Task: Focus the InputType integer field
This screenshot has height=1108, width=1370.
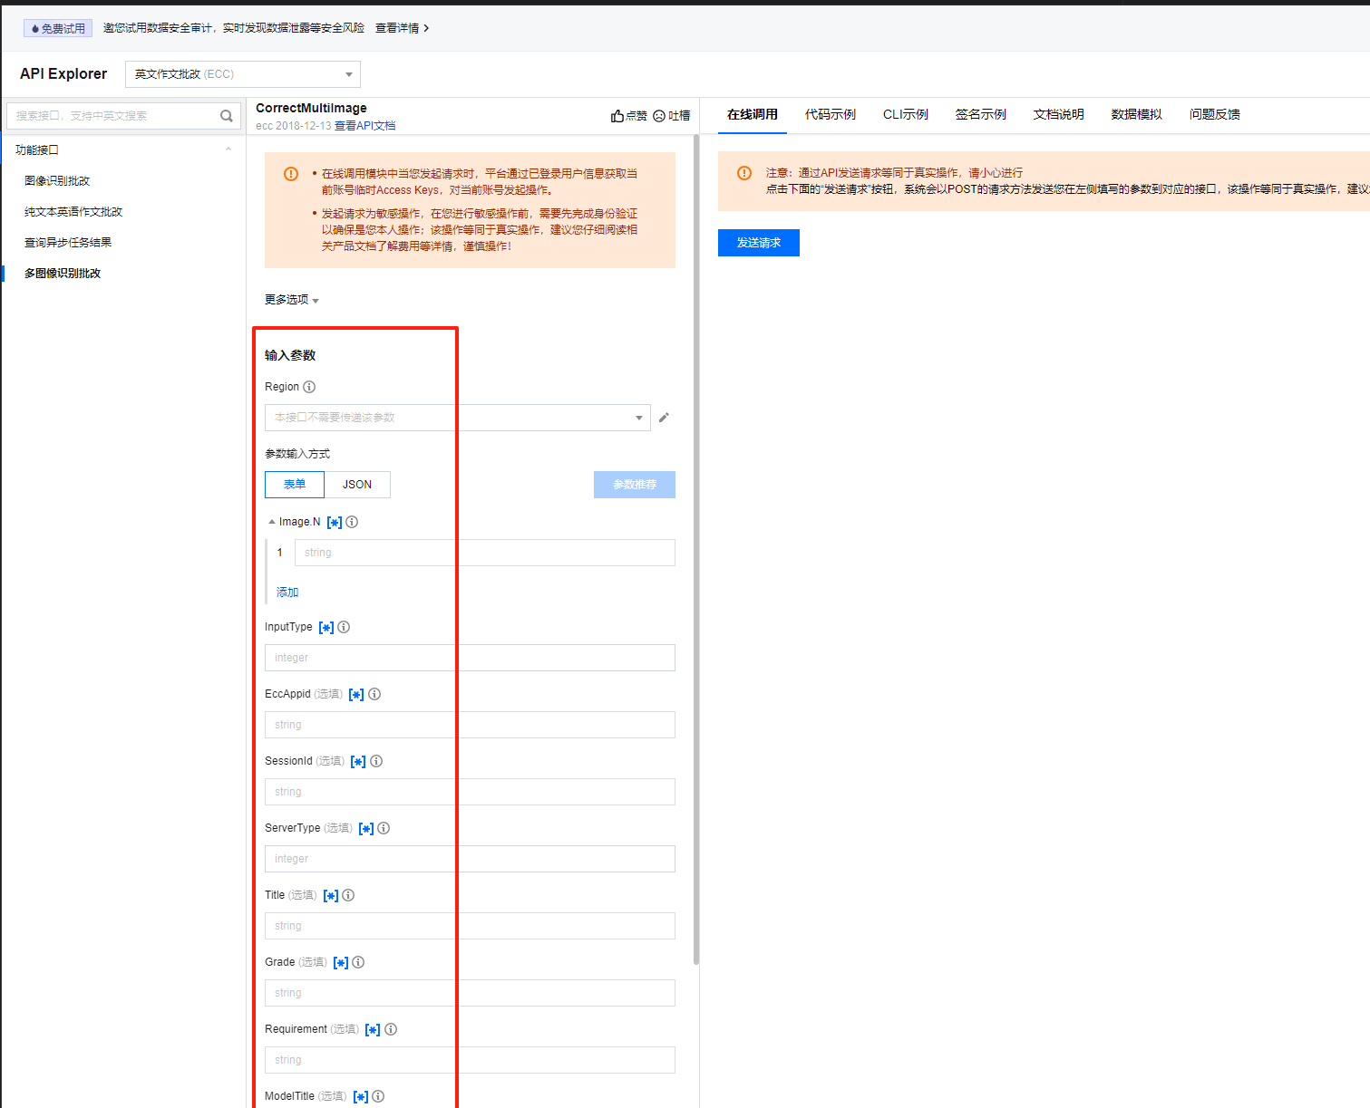Action: pos(470,658)
